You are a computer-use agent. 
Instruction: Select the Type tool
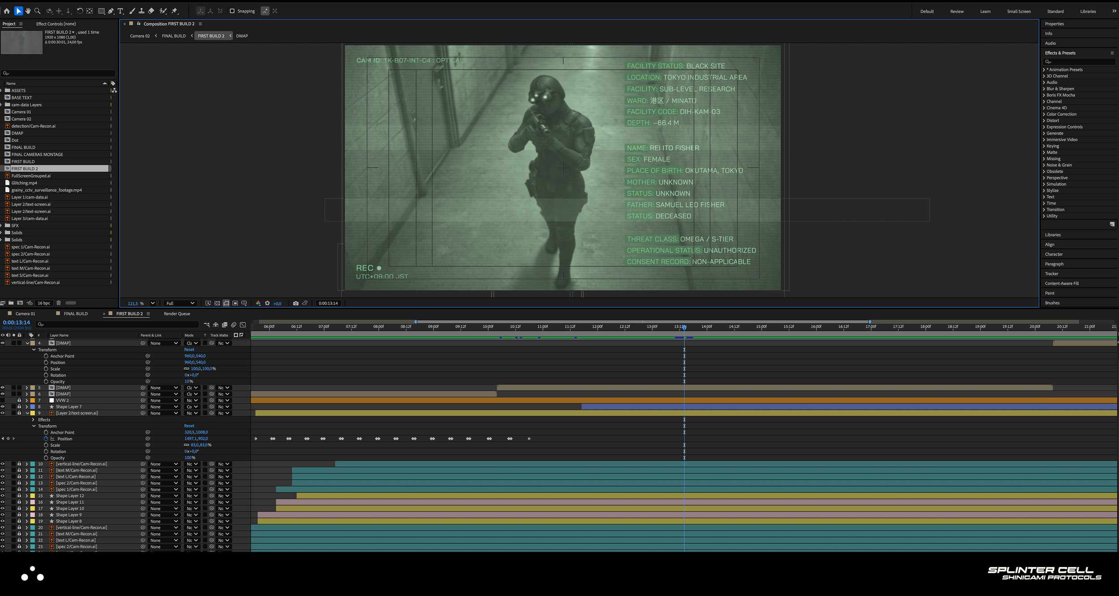(120, 11)
